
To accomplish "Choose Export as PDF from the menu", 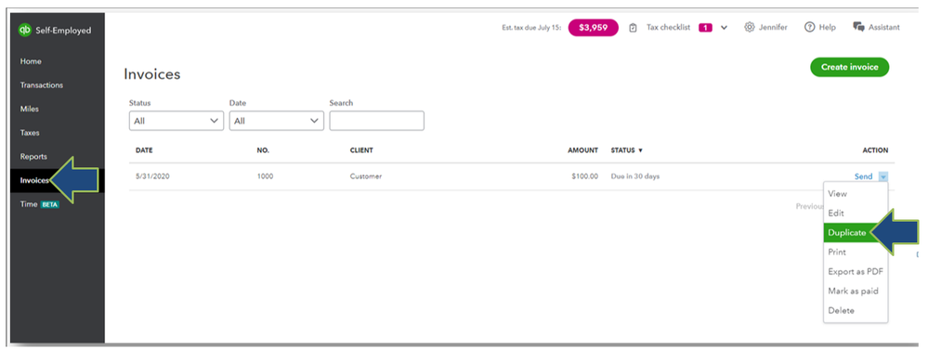I will [x=856, y=272].
